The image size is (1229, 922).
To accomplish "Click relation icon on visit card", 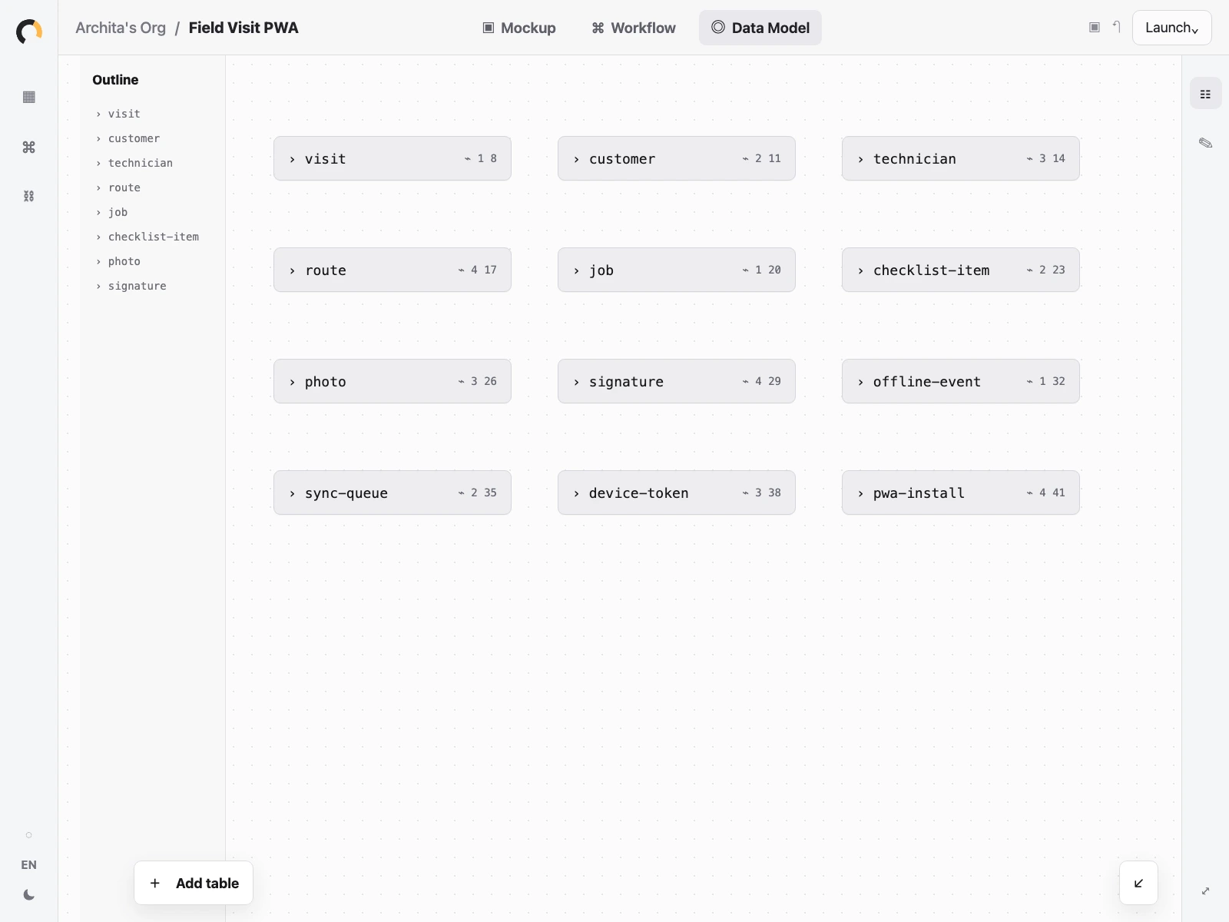I will tap(468, 158).
